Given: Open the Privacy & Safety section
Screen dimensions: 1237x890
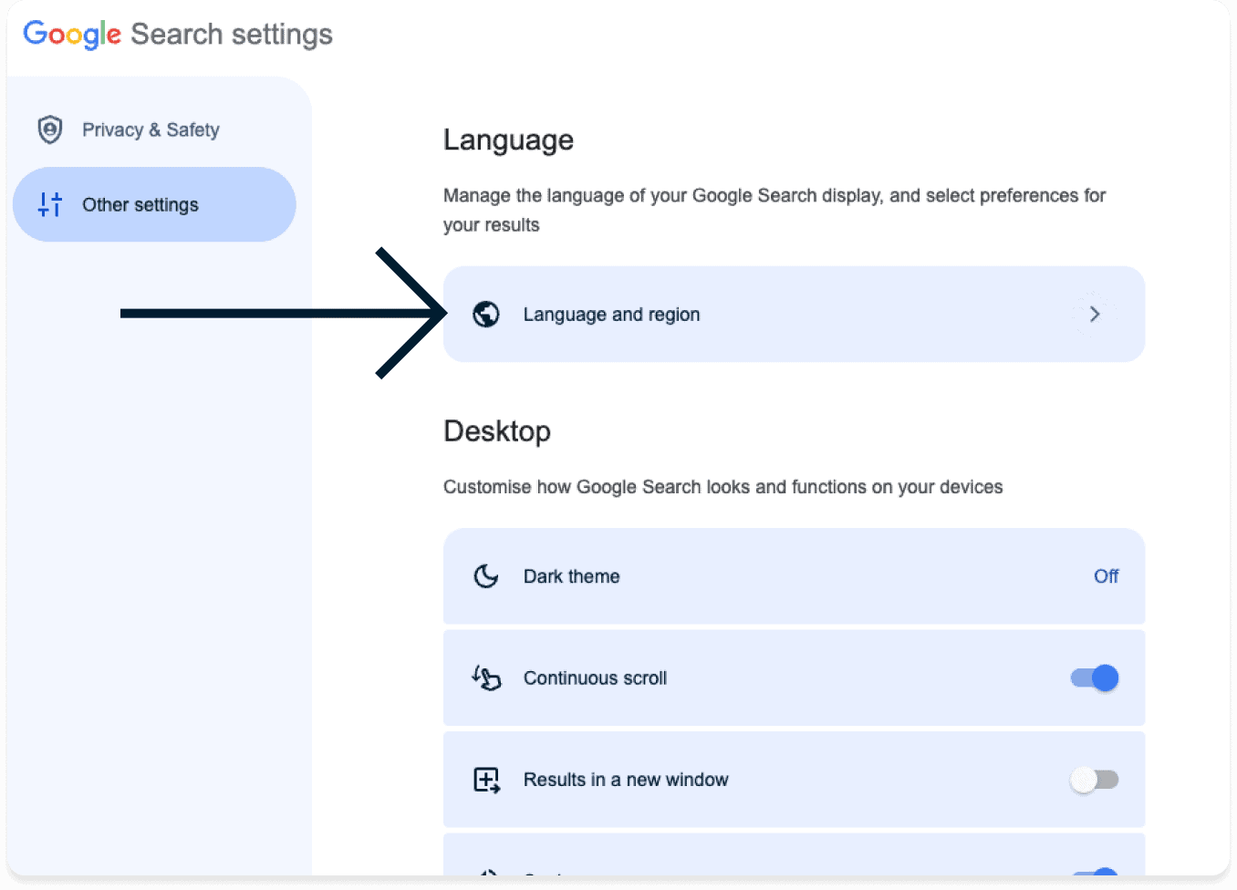Looking at the screenshot, I should (151, 129).
